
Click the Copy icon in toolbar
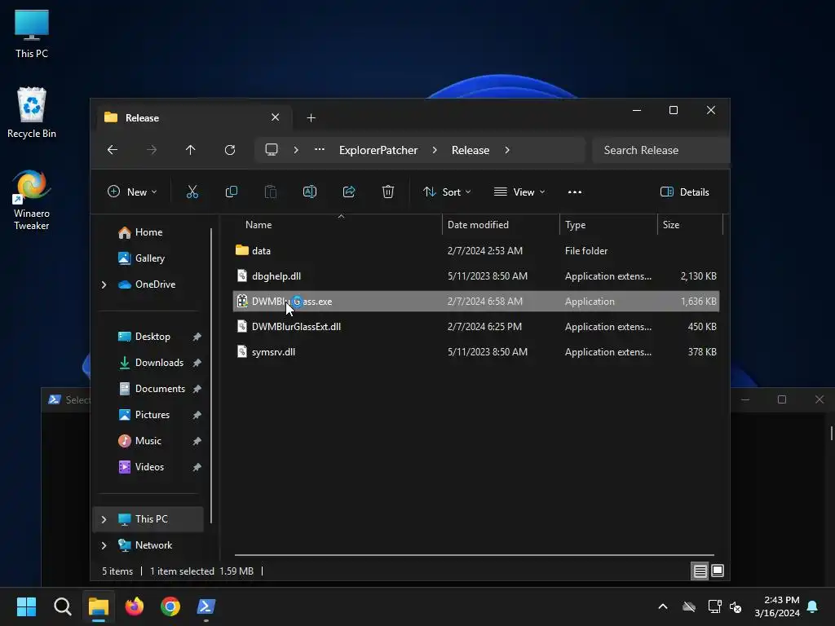point(231,192)
